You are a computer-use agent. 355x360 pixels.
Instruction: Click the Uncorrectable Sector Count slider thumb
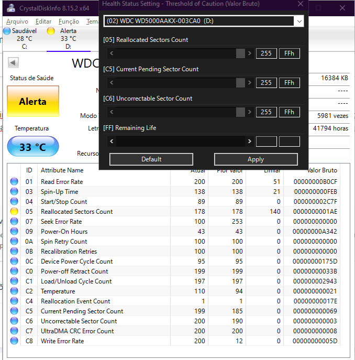[x=240, y=112]
